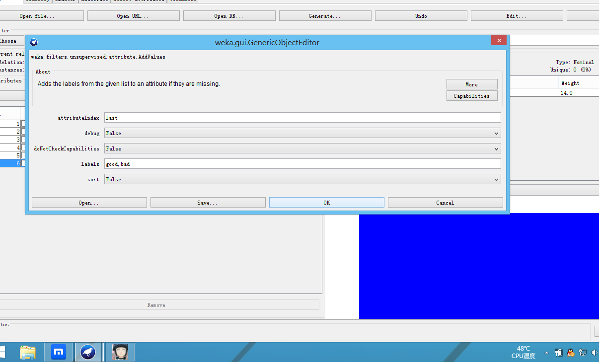Select attribute row number 5

[10, 155]
